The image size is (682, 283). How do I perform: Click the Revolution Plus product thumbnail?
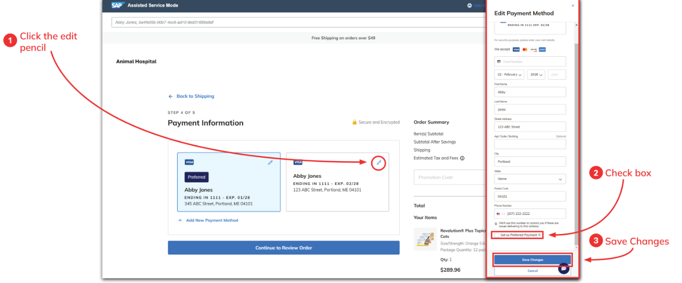(x=425, y=239)
